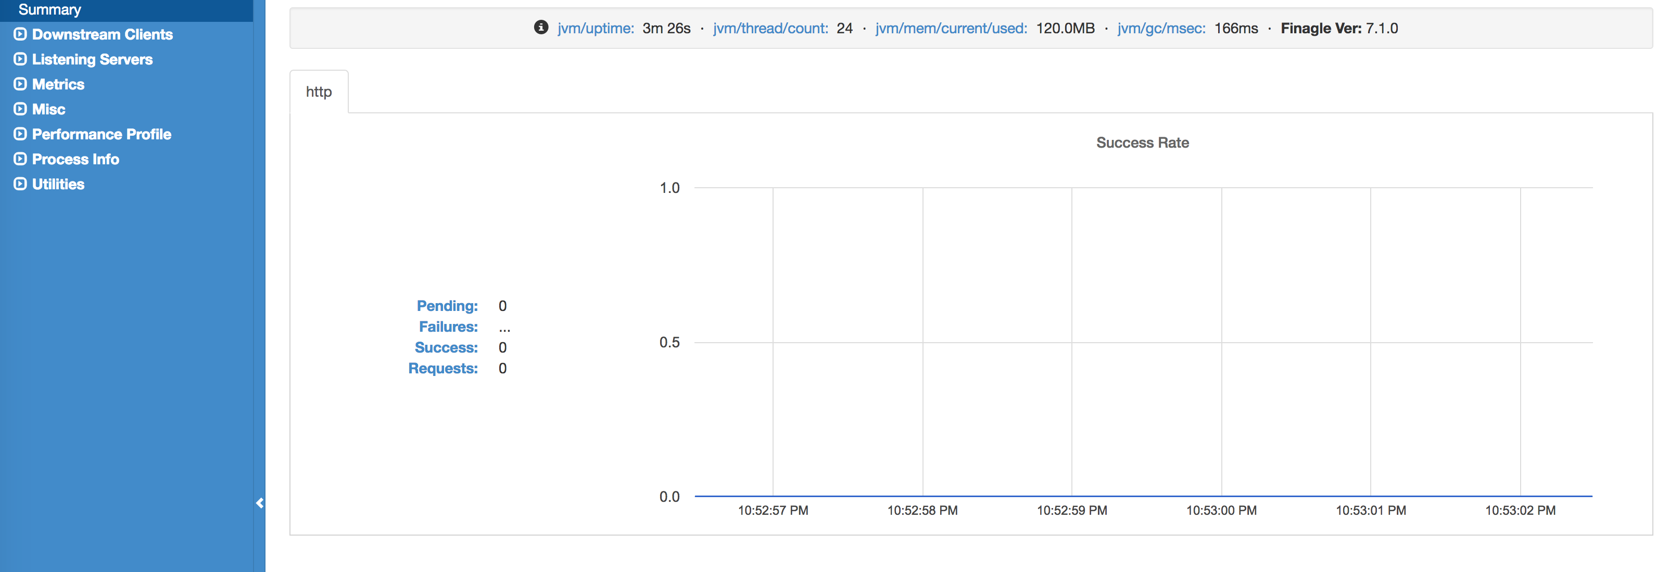Image resolution: width=1669 pixels, height=572 pixels.
Task: Click the Success Rate chart title
Action: click(1142, 142)
